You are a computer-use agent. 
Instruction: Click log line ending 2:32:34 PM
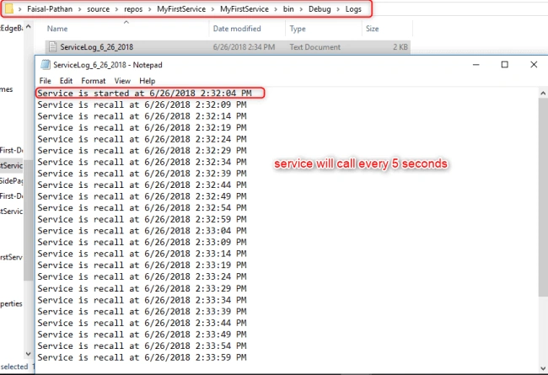pyautogui.click(x=142, y=162)
